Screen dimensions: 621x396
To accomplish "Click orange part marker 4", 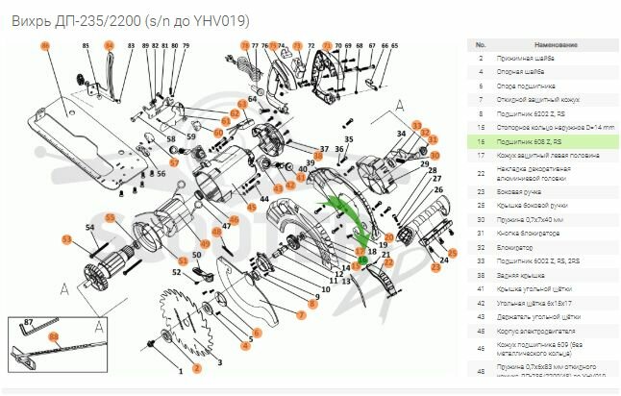I will [245, 345].
